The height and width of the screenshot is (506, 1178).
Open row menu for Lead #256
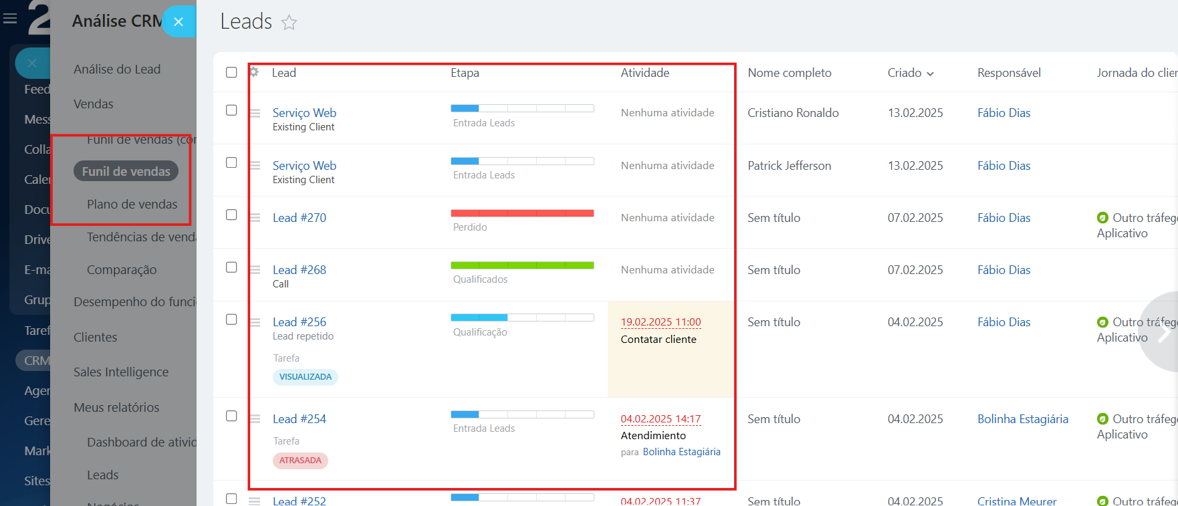click(x=255, y=322)
